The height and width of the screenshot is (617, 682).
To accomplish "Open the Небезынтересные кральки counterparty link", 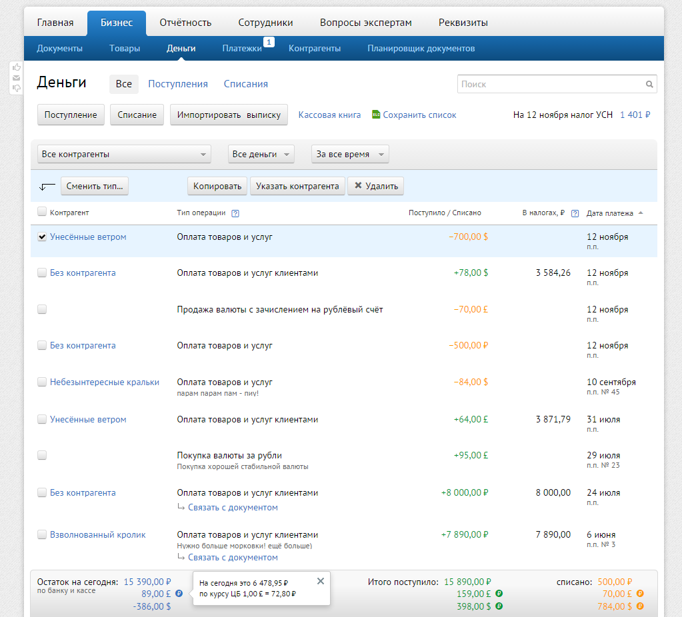I will (105, 382).
